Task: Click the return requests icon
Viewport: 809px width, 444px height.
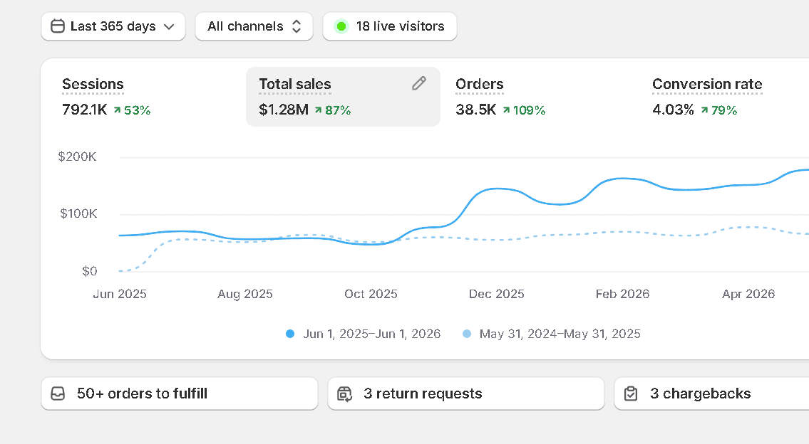Action: point(344,394)
